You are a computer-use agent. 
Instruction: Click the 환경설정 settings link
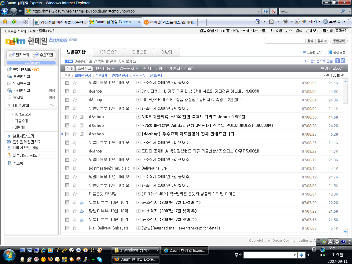[x=336, y=52]
